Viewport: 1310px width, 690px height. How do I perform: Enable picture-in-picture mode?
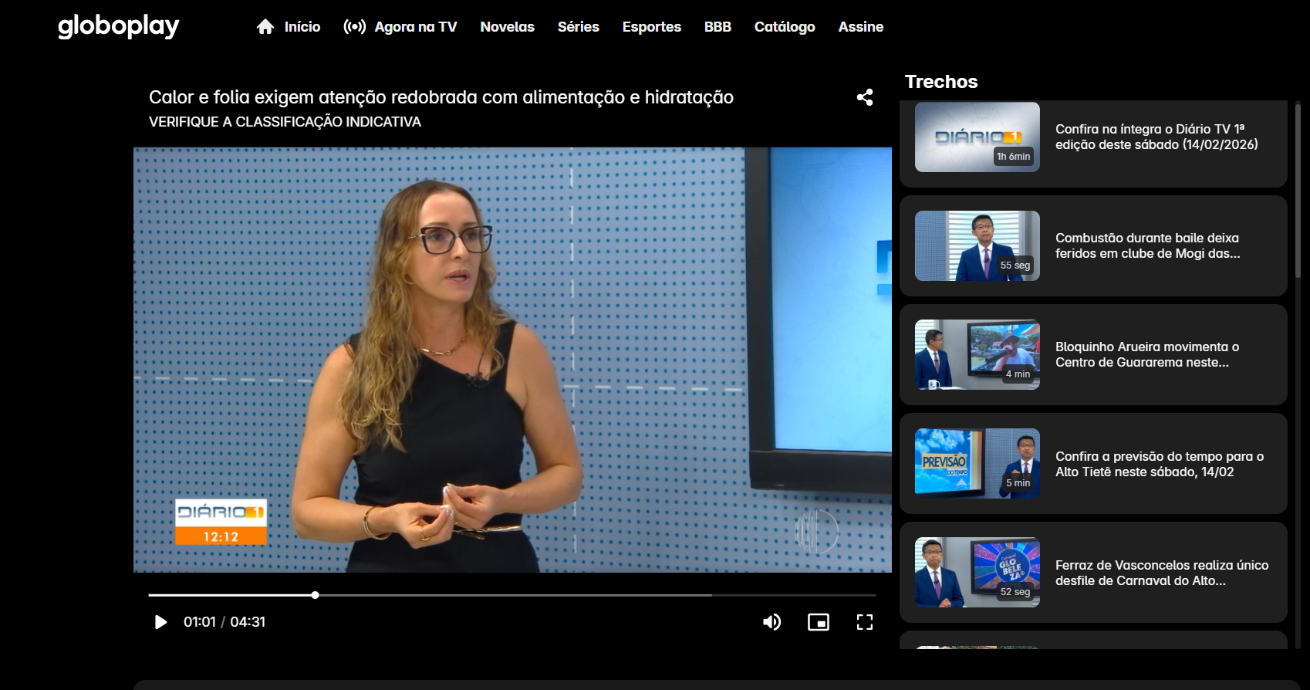[x=818, y=622]
